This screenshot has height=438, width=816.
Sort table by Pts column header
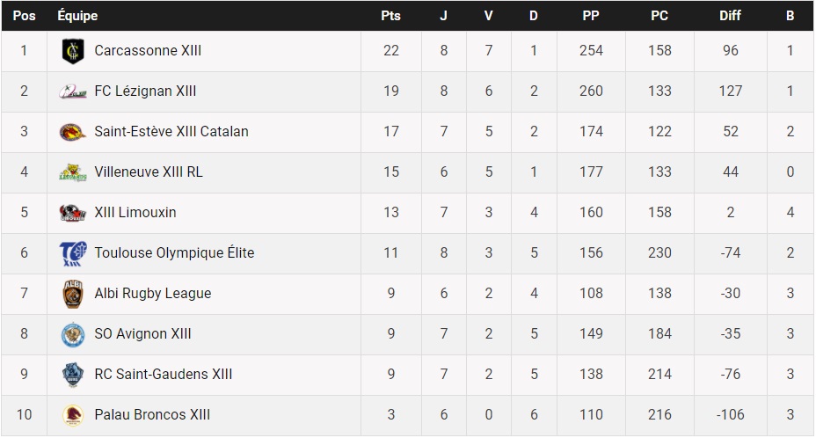tap(391, 16)
